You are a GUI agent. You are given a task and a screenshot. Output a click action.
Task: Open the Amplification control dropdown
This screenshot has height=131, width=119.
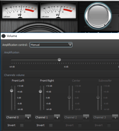tap(51, 45)
